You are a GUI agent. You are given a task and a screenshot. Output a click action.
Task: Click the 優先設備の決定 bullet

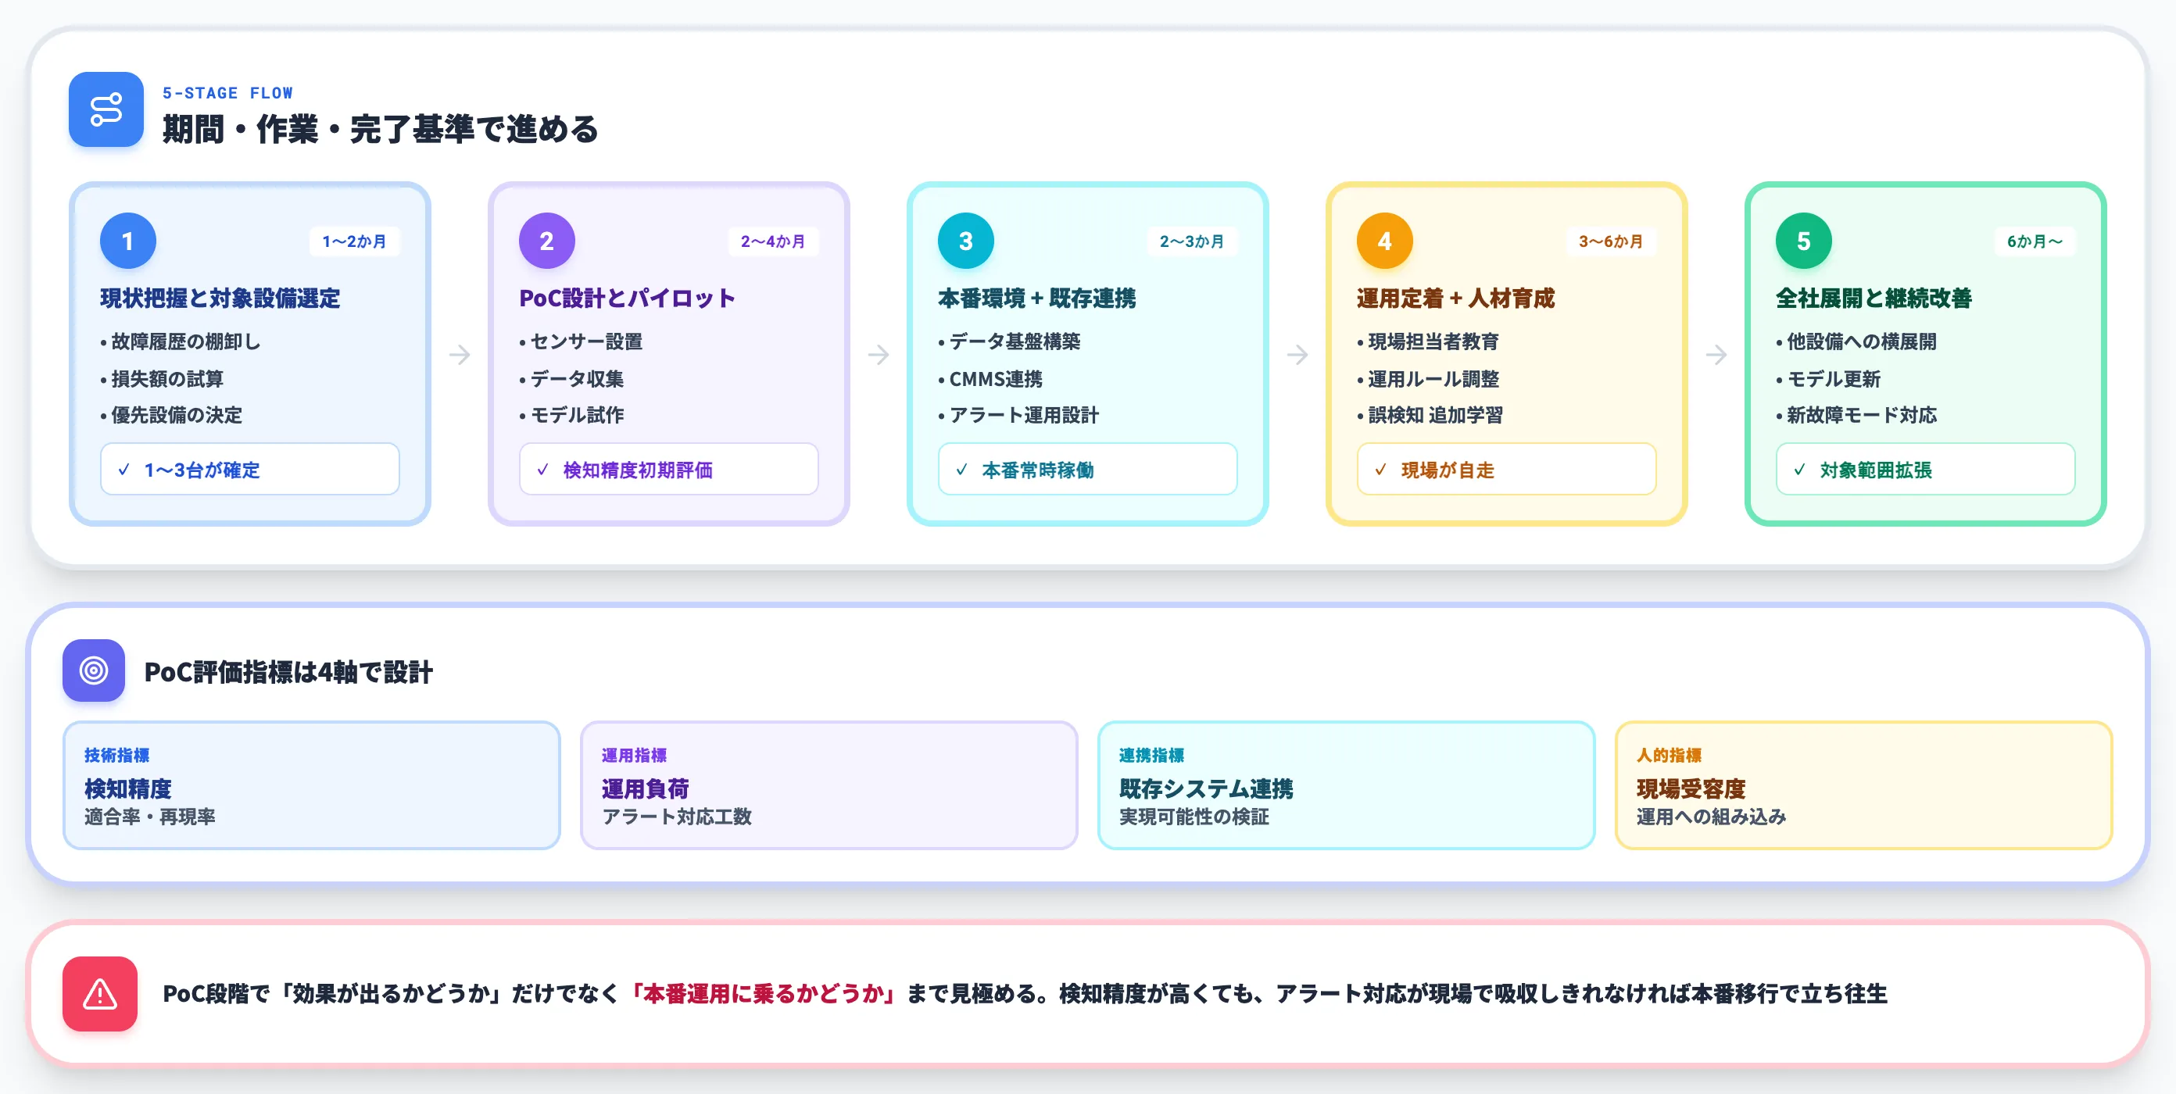click(170, 415)
